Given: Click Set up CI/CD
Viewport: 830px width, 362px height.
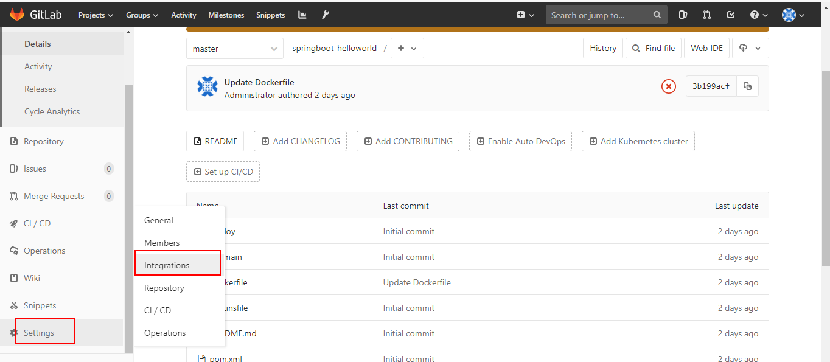Looking at the screenshot, I should click(223, 172).
